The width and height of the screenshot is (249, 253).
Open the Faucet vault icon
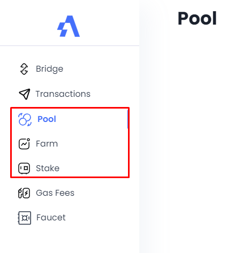point(24,218)
